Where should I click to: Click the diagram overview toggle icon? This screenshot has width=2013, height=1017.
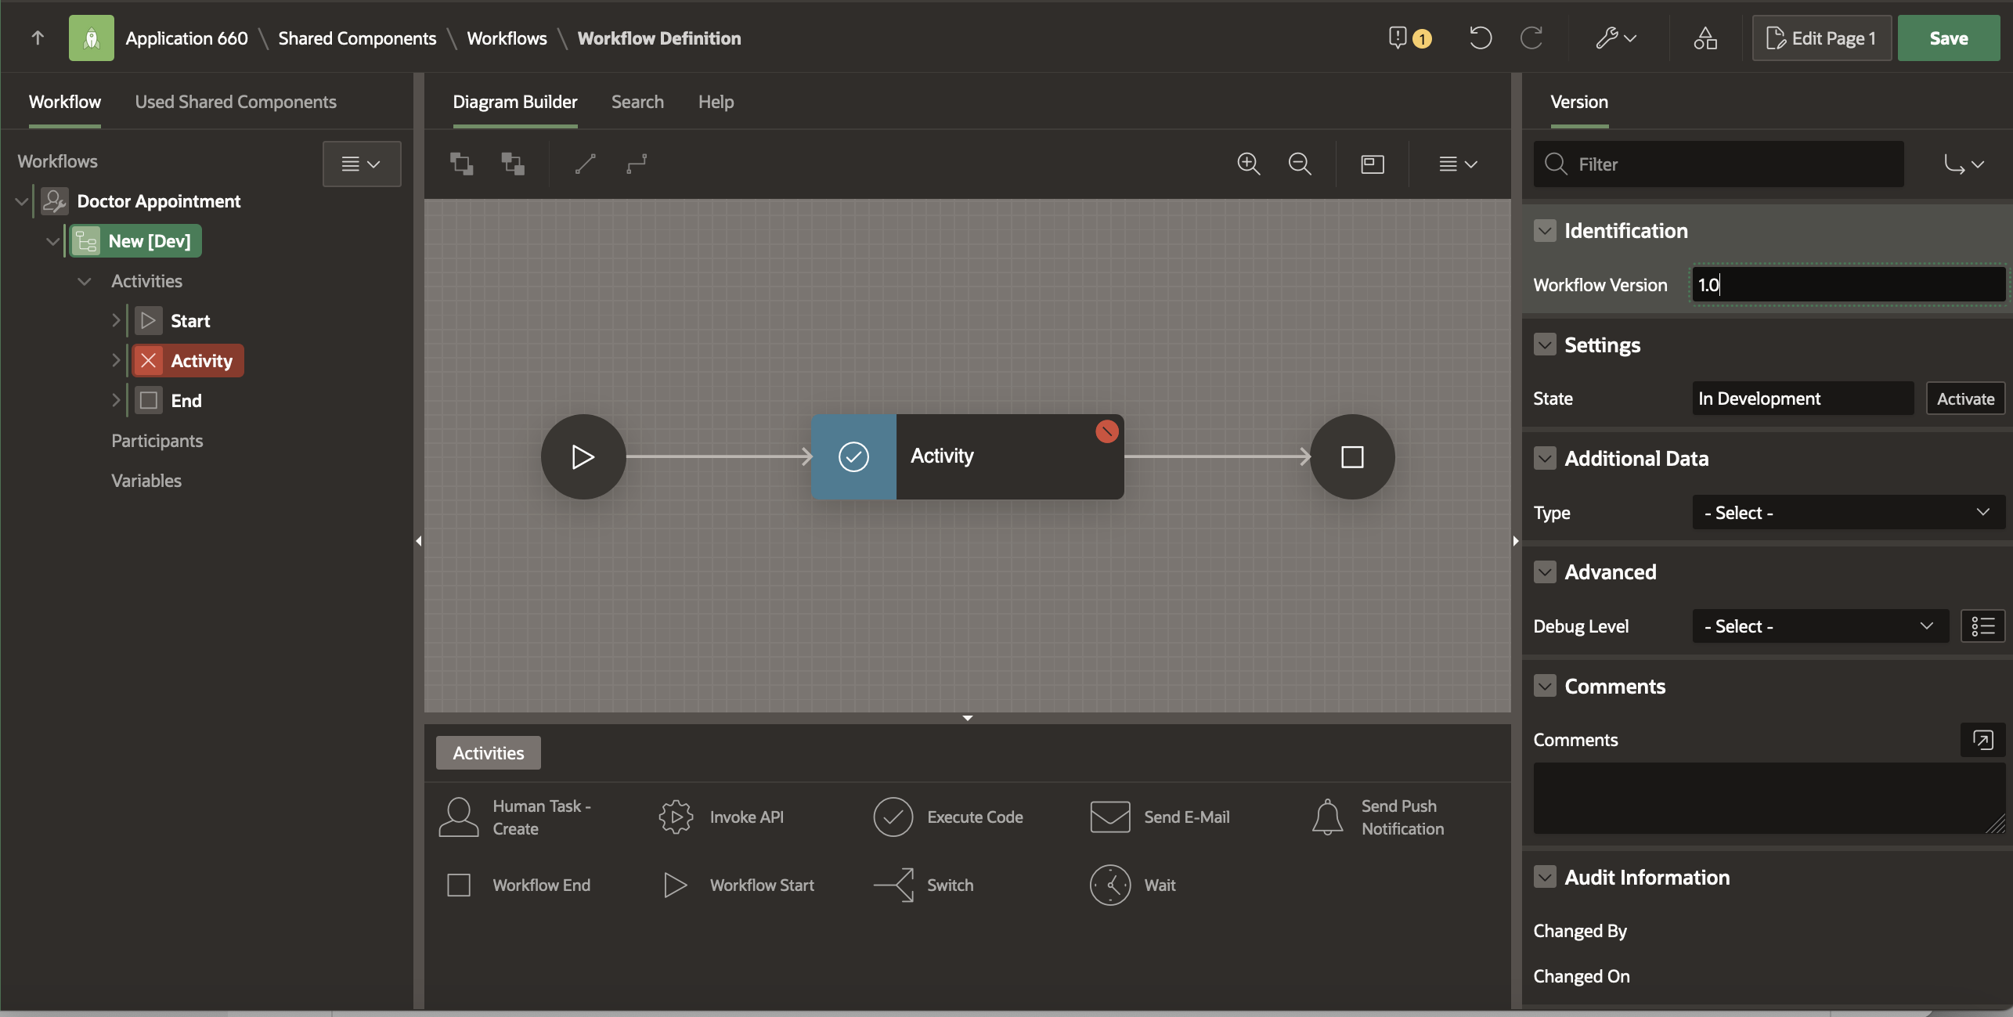(x=1373, y=164)
